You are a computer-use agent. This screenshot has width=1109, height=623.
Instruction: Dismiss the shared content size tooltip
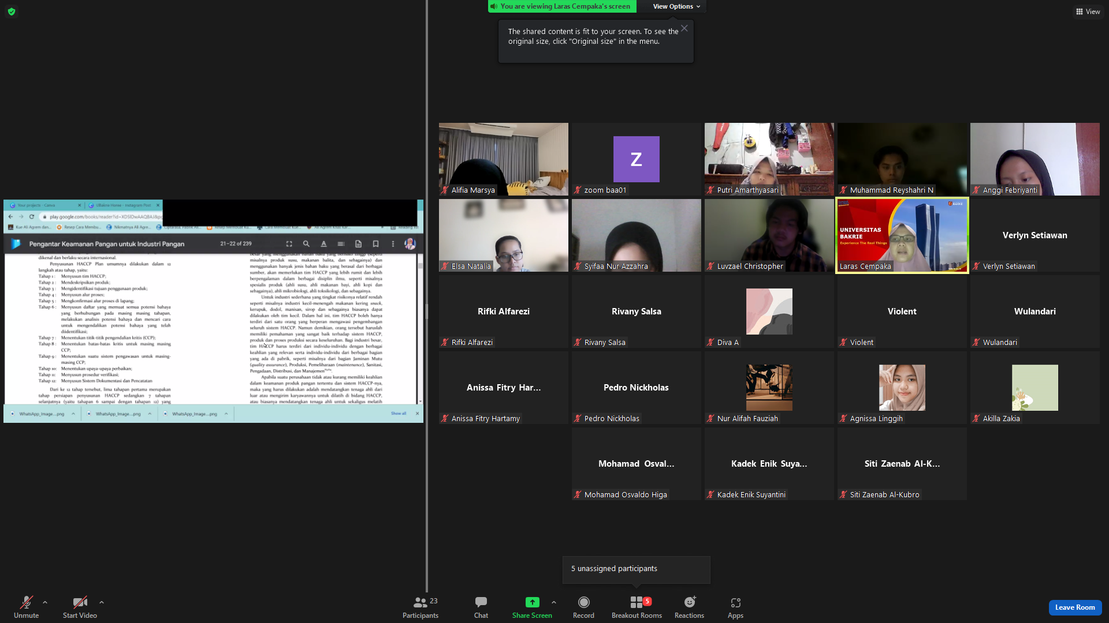click(684, 28)
